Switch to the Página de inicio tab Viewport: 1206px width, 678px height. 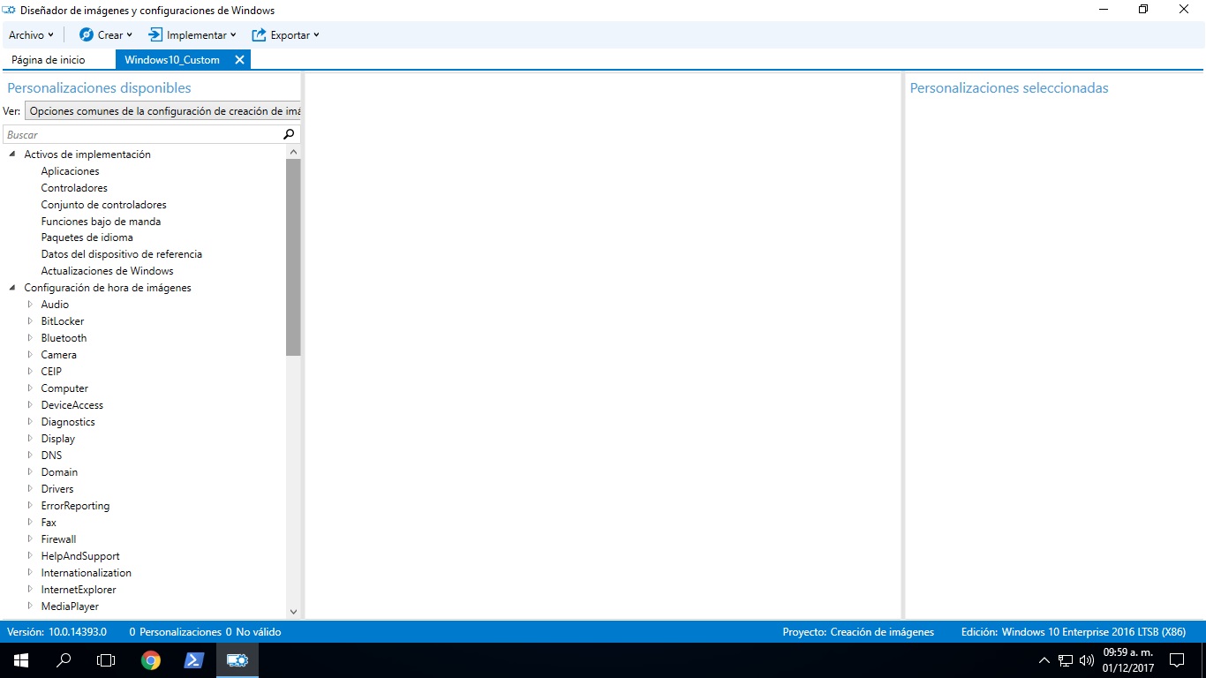coord(49,60)
